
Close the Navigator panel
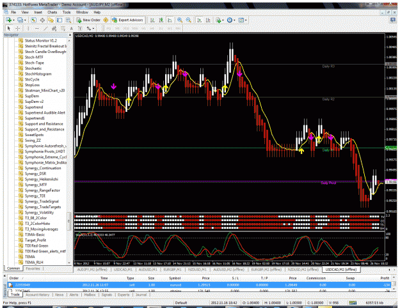(70, 35)
